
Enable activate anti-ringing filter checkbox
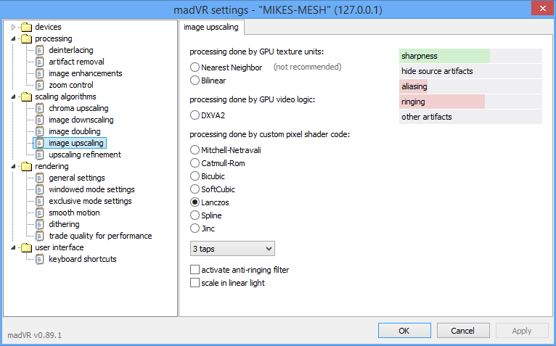pyautogui.click(x=195, y=270)
